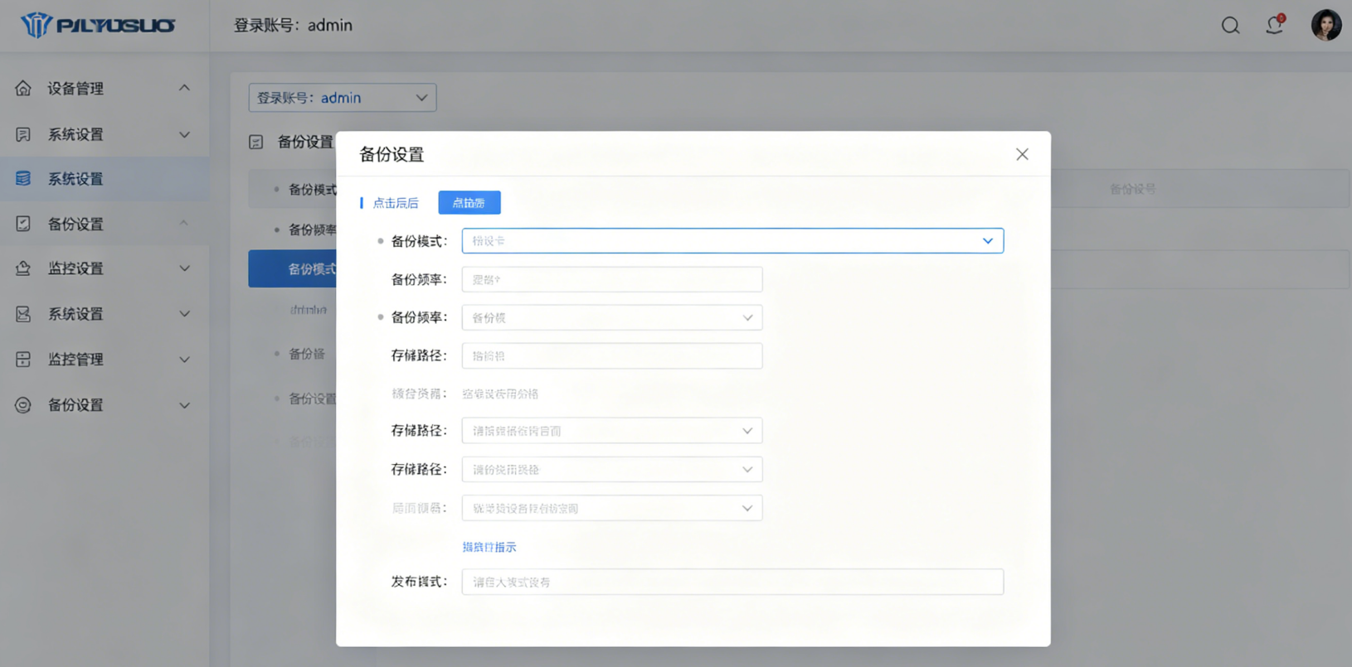1352x667 pixels.
Task: Open the last dropdown above the blue link
Action: pyautogui.click(x=612, y=508)
